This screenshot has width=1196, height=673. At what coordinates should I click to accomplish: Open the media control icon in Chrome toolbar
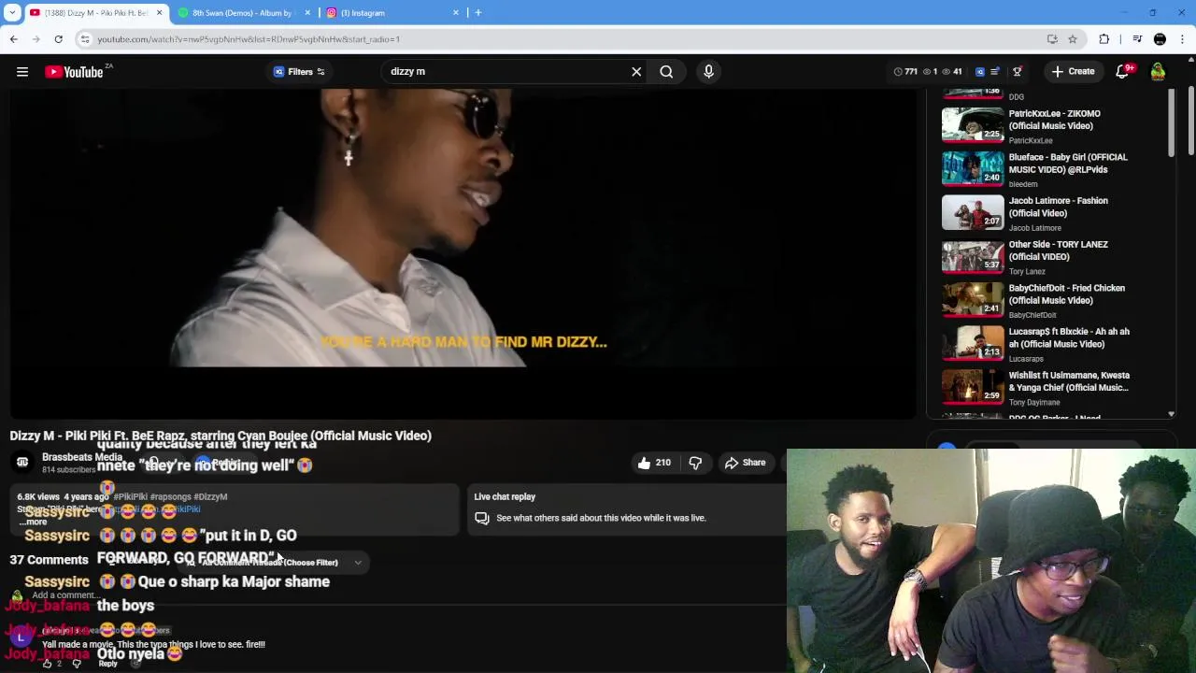[x=1137, y=39]
